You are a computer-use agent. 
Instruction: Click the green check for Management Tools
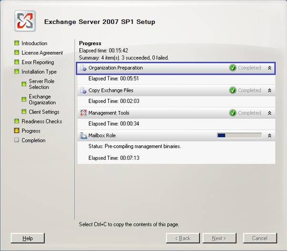point(233,113)
